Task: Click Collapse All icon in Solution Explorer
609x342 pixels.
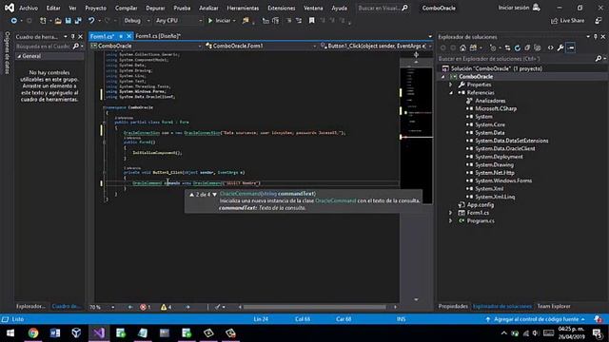Action: (x=527, y=47)
